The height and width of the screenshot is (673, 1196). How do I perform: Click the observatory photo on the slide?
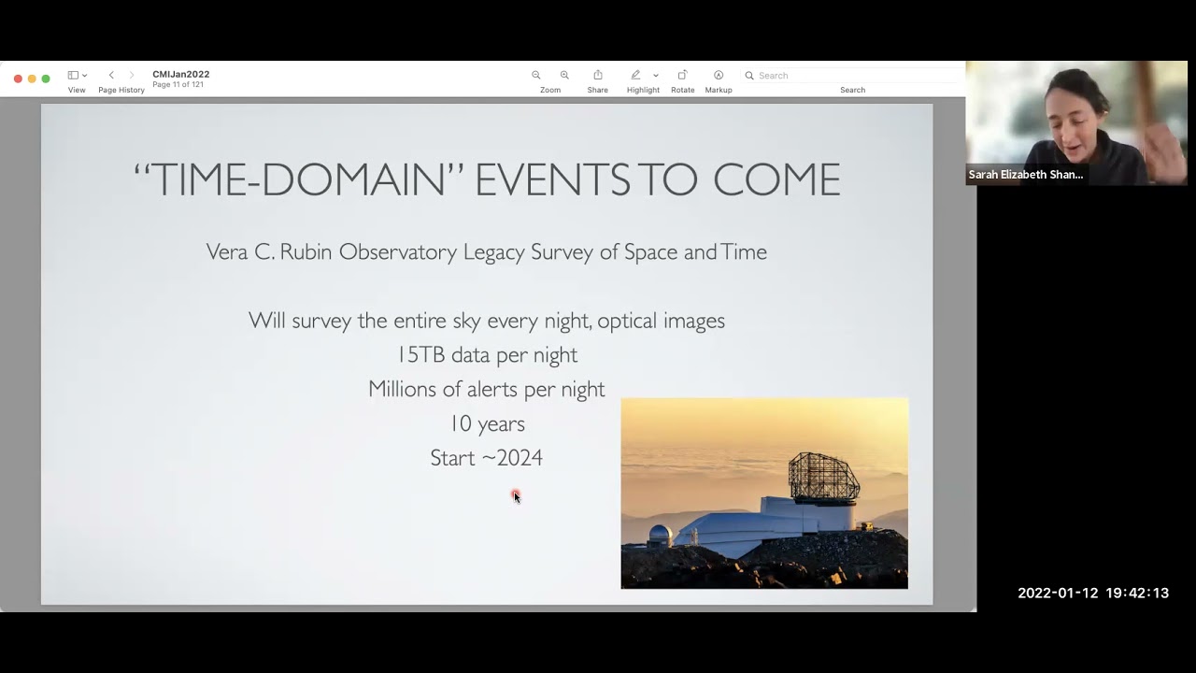coord(764,494)
